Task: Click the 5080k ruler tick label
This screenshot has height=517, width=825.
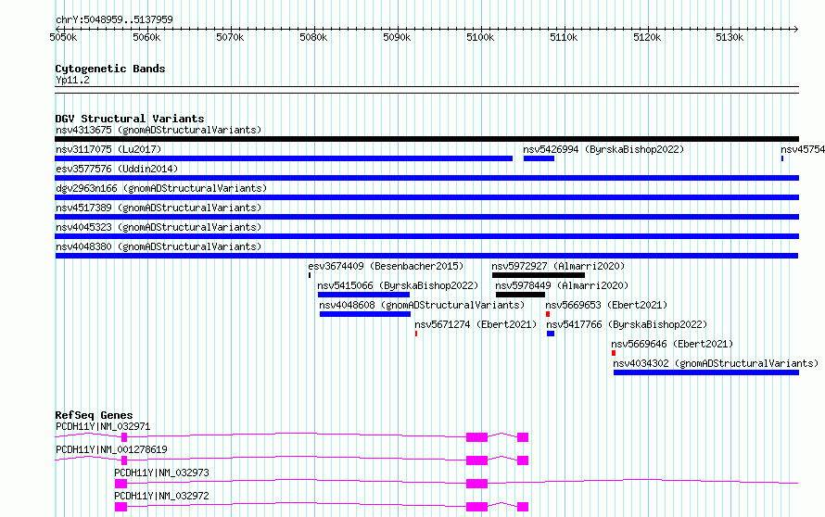Action: pos(313,37)
